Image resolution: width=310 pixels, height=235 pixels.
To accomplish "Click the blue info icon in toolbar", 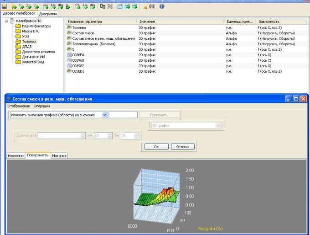I will click(162, 7).
